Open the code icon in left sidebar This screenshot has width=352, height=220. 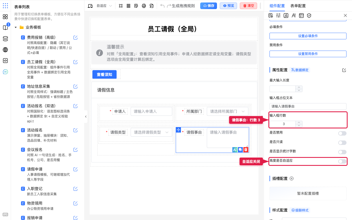click(5, 61)
